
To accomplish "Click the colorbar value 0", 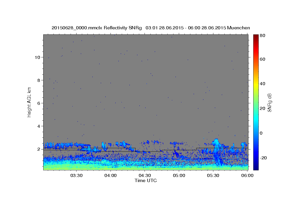I will point(261,133).
